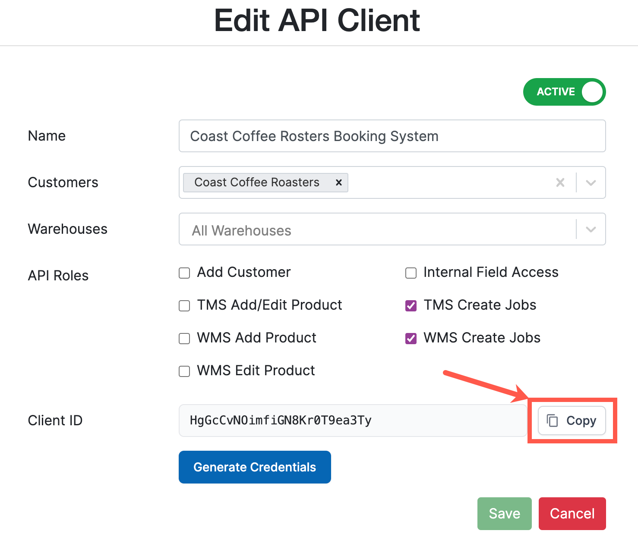The image size is (638, 540).
Task: Check the TMS Add/Edit Product option
Action: [x=184, y=305]
